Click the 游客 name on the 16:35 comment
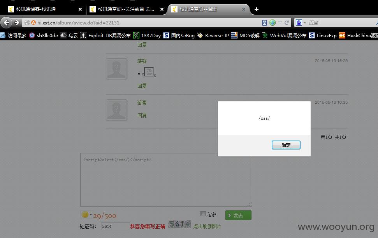The width and height of the screenshot is (378, 238). [x=142, y=102]
